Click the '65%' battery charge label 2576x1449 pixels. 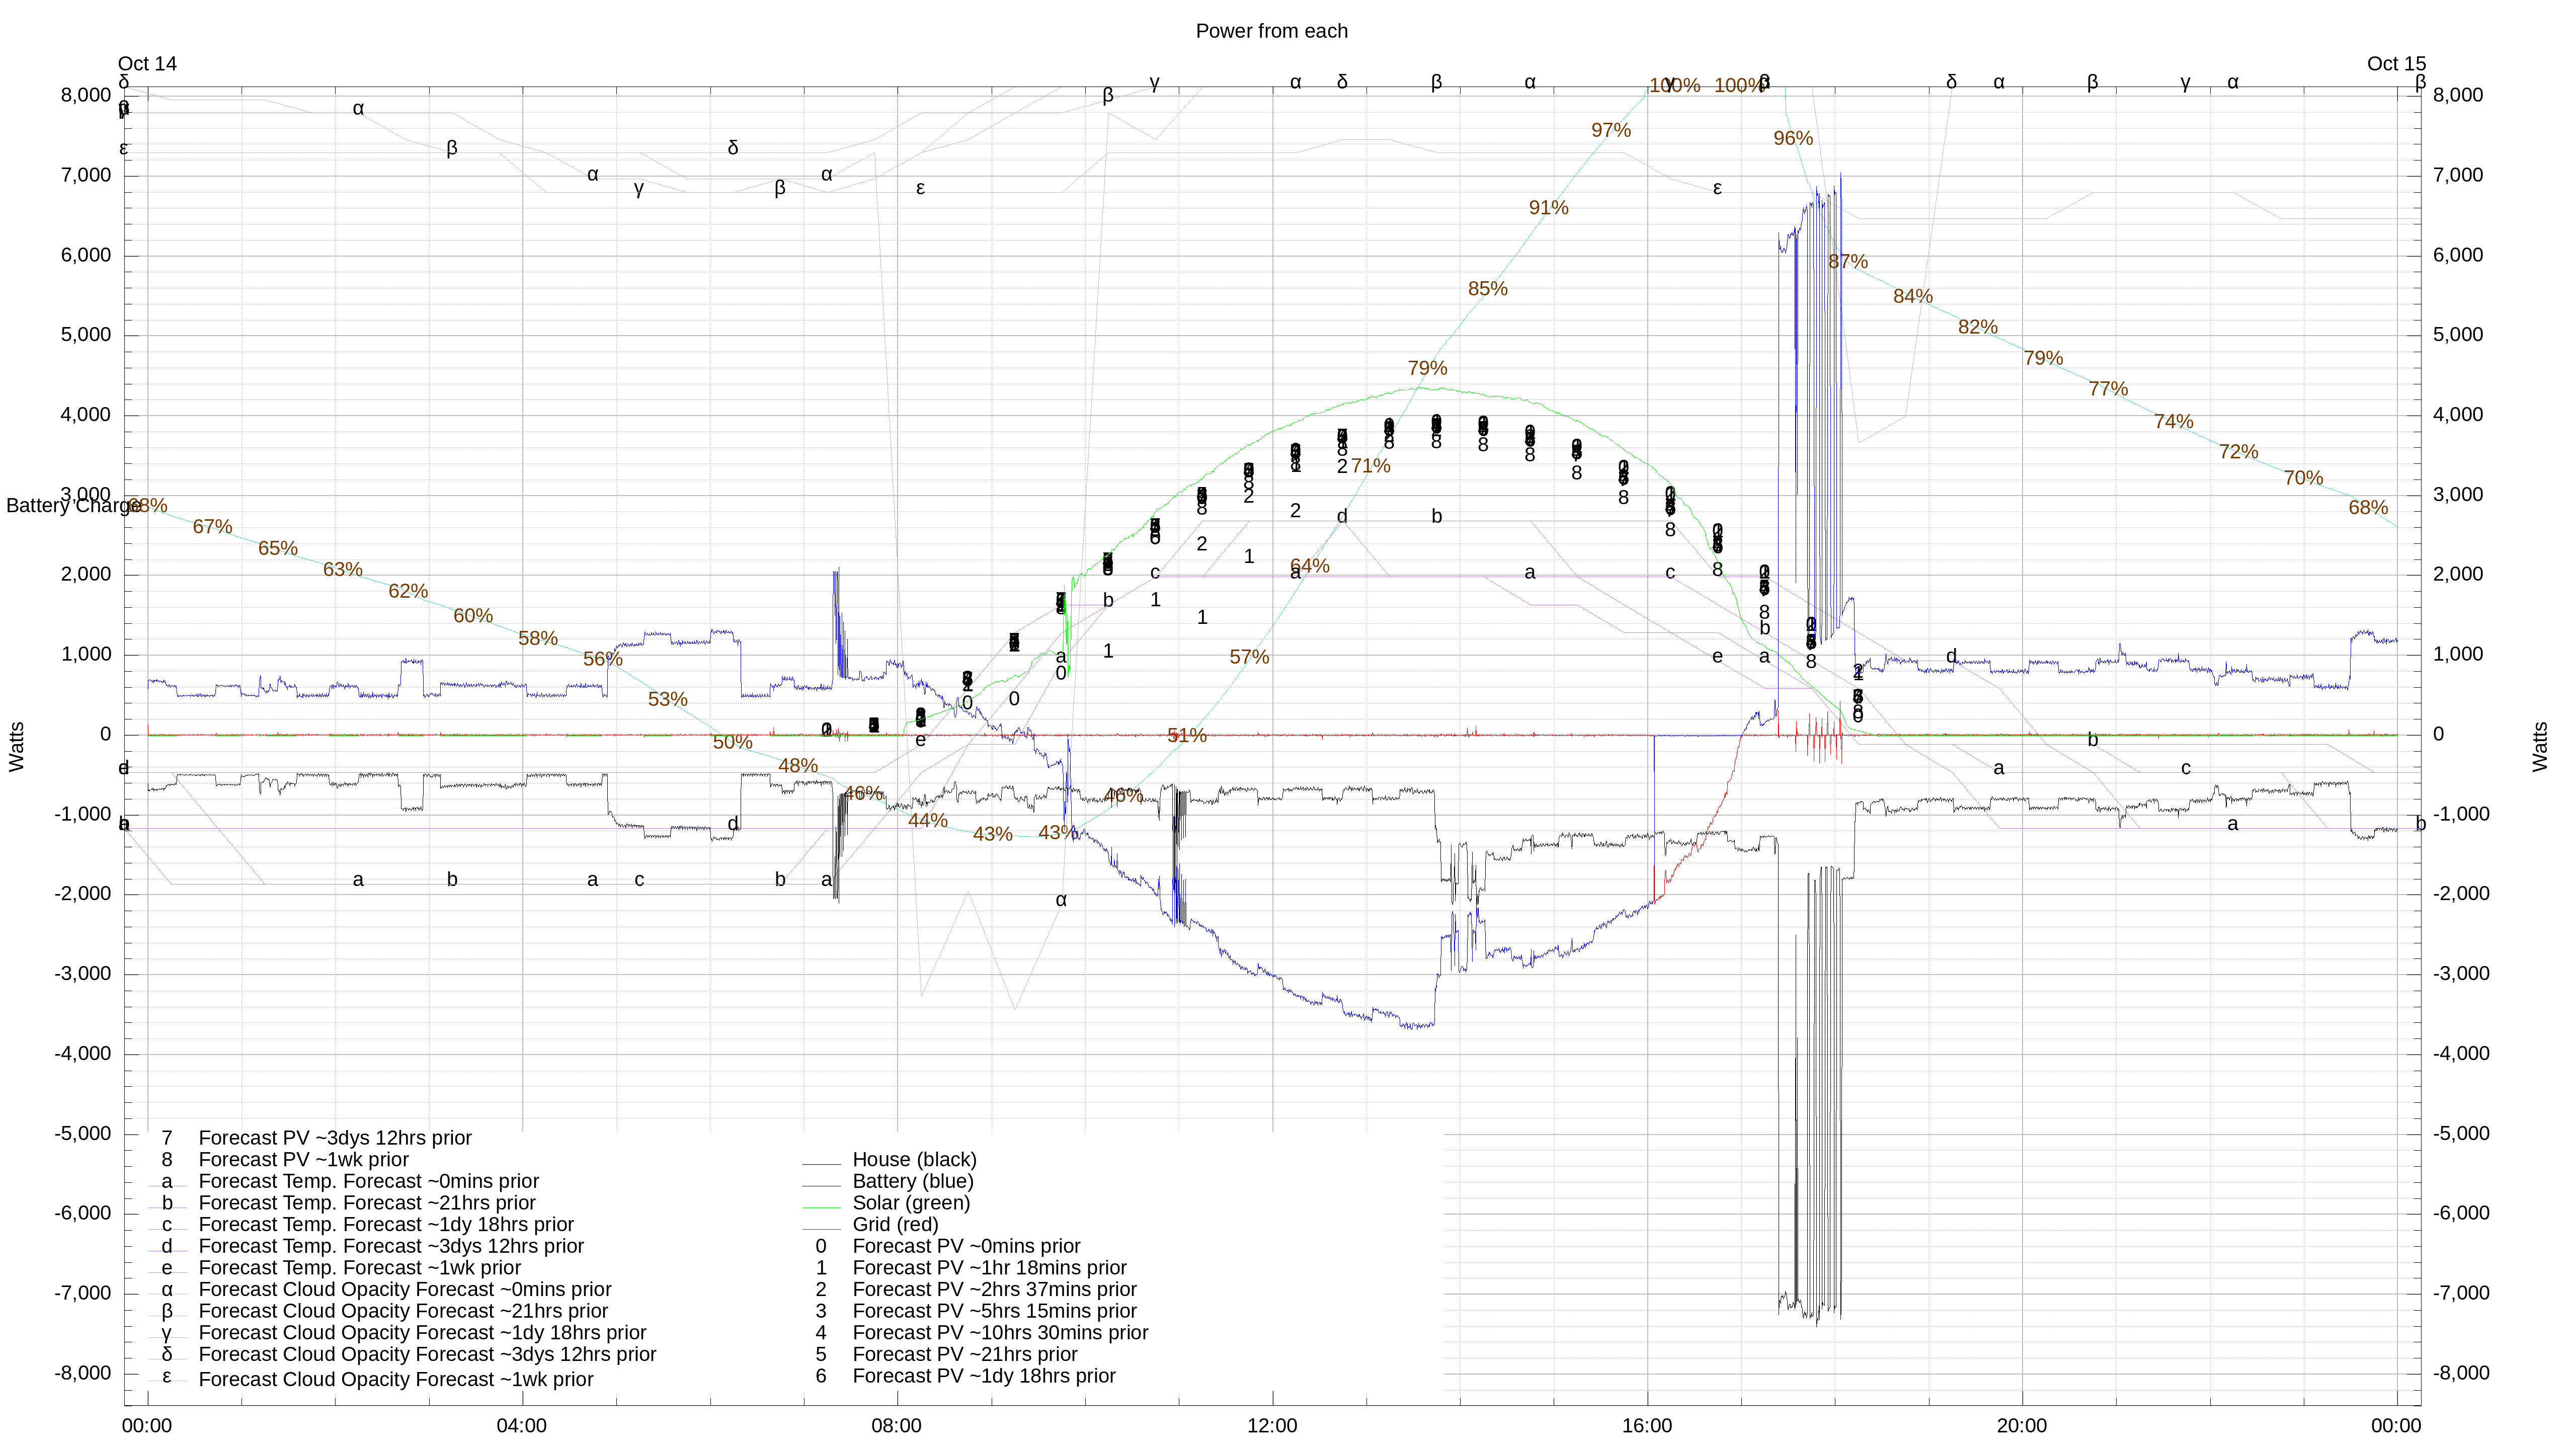tap(278, 549)
